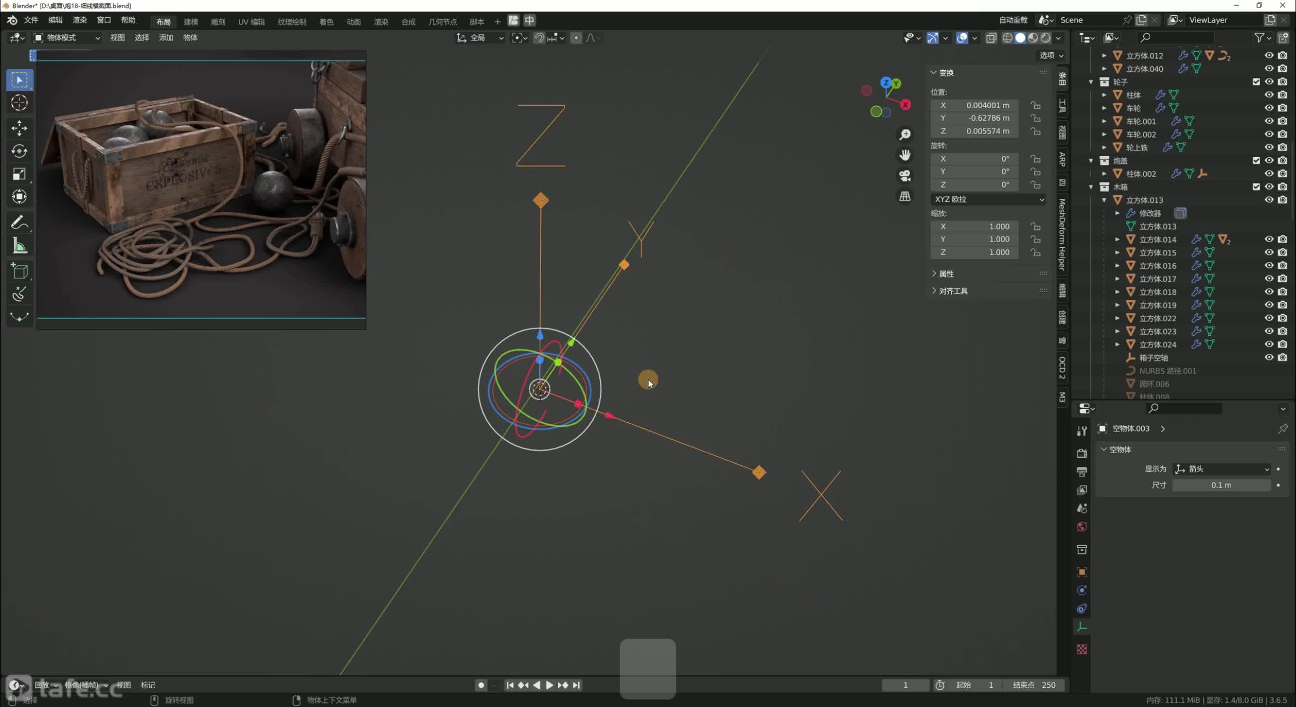Viewport: 1296px width, 707px height.
Task: Expand the 属性 panel
Action: click(x=946, y=274)
